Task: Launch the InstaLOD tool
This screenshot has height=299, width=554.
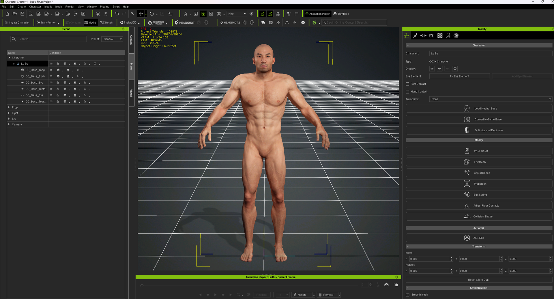Action: (128, 22)
